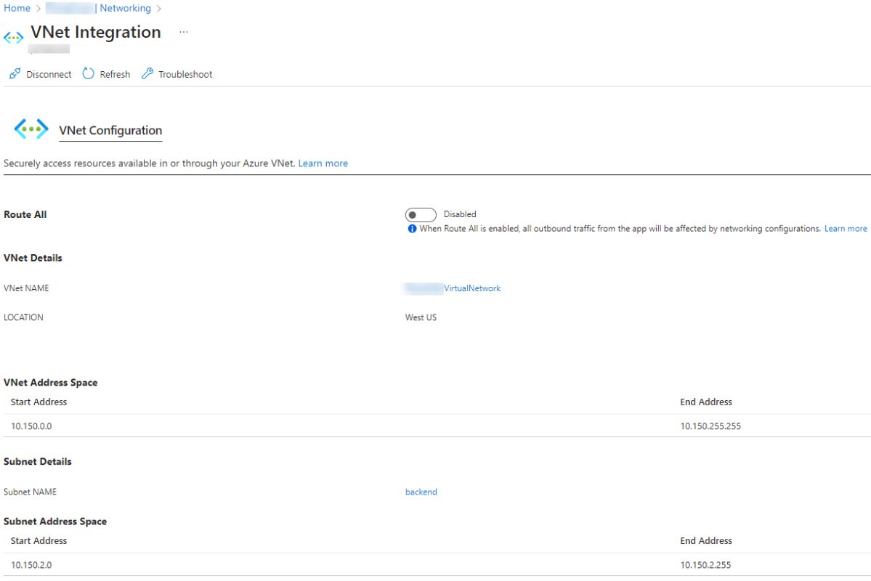Click the Disconnect plug icon

(x=15, y=73)
